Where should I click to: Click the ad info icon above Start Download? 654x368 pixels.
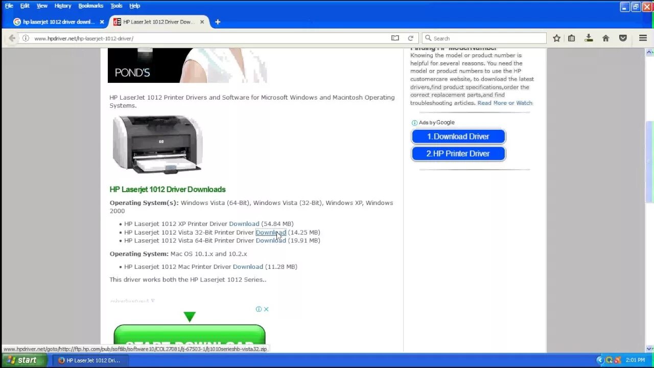pyautogui.click(x=259, y=309)
